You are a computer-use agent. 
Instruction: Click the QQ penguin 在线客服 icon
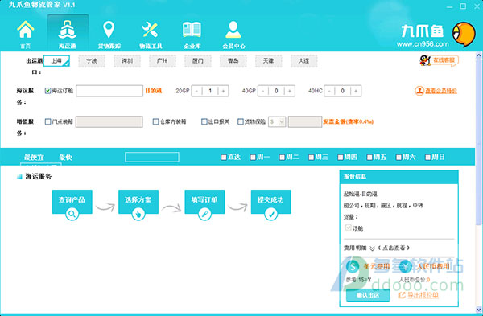point(425,60)
